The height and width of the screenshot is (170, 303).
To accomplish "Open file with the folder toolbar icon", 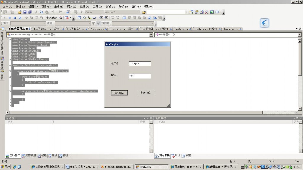I will 20,12.
